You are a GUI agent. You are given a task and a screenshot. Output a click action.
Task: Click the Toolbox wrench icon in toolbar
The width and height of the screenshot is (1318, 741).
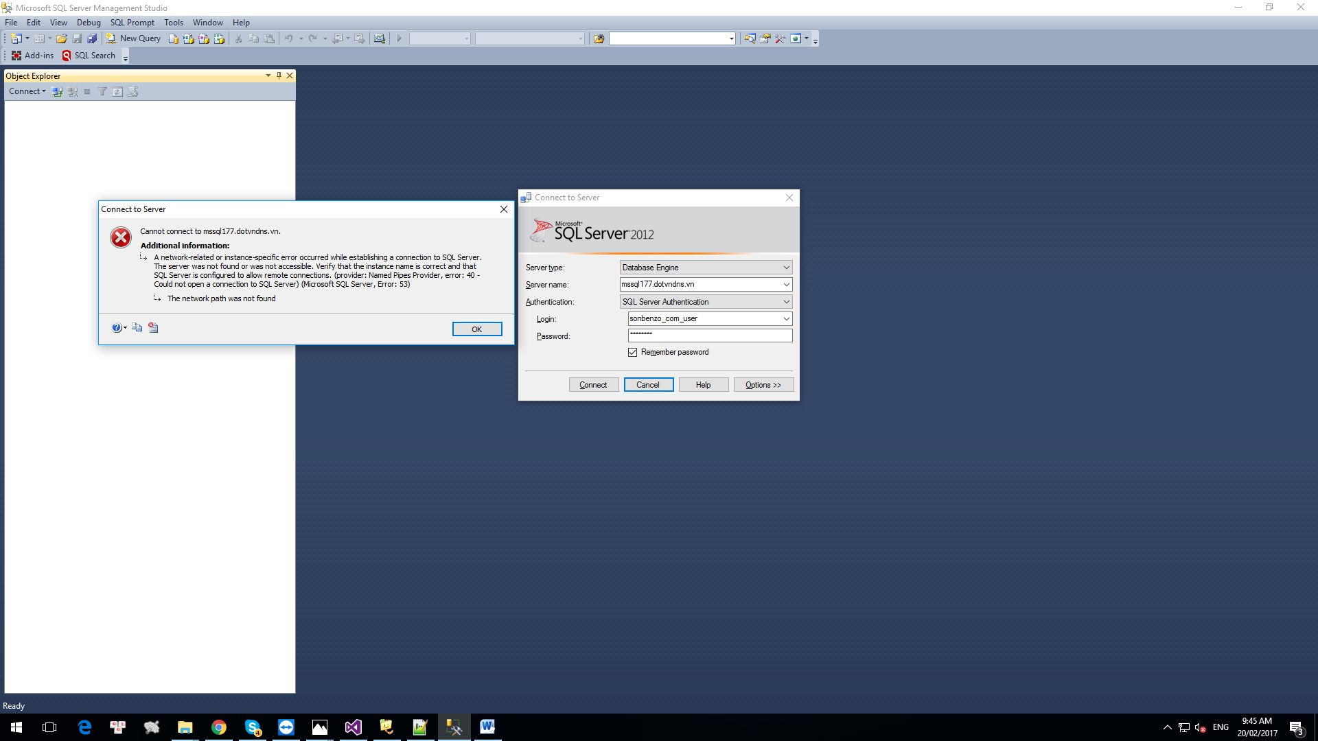(780, 38)
